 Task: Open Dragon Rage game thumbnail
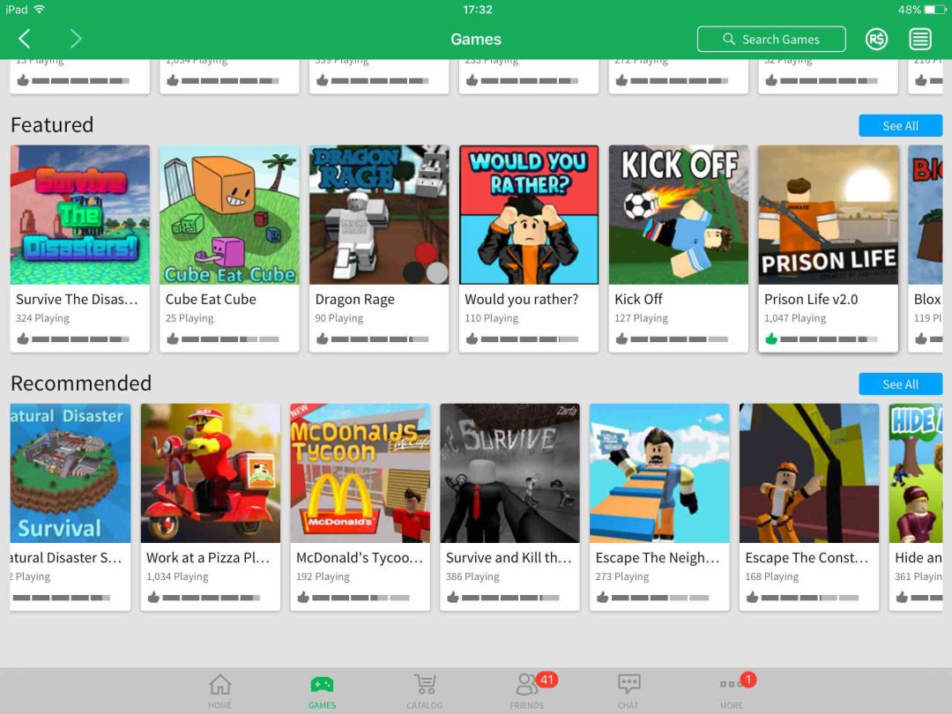click(379, 214)
